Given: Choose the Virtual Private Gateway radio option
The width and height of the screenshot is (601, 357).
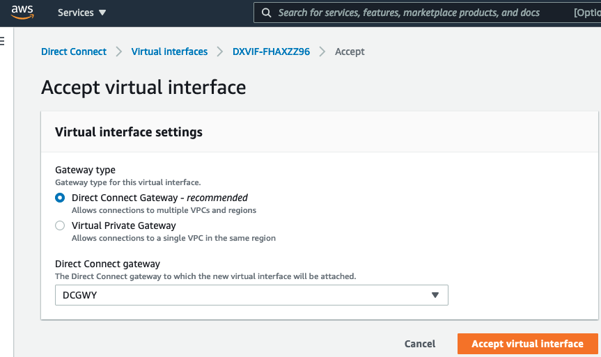Looking at the screenshot, I should click(x=60, y=225).
